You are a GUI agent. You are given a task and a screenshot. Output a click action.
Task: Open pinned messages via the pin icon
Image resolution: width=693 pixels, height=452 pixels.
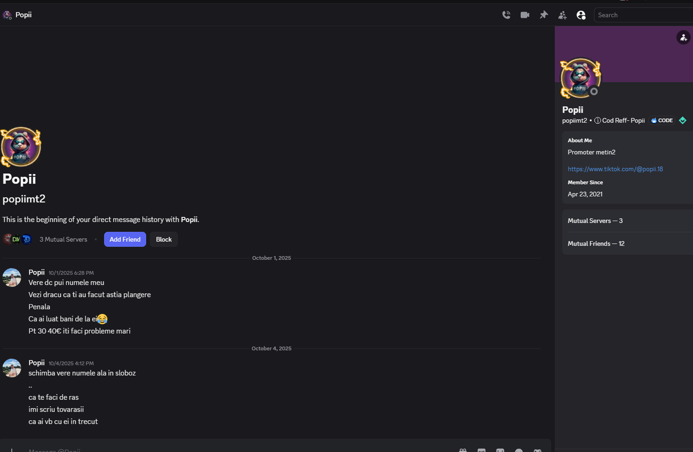coord(544,15)
